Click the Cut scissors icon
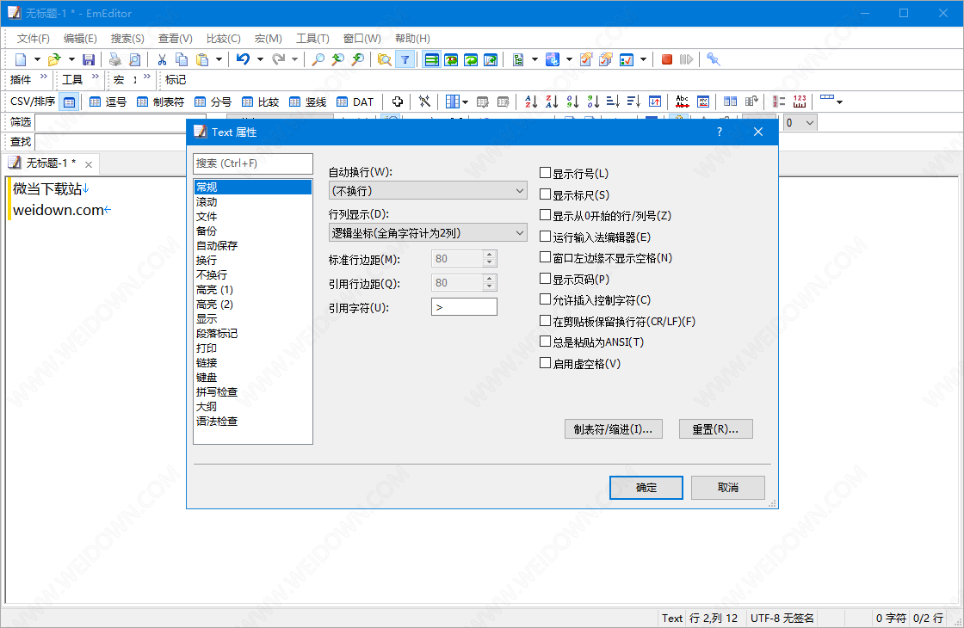Image resolution: width=964 pixels, height=628 pixels. [163, 59]
